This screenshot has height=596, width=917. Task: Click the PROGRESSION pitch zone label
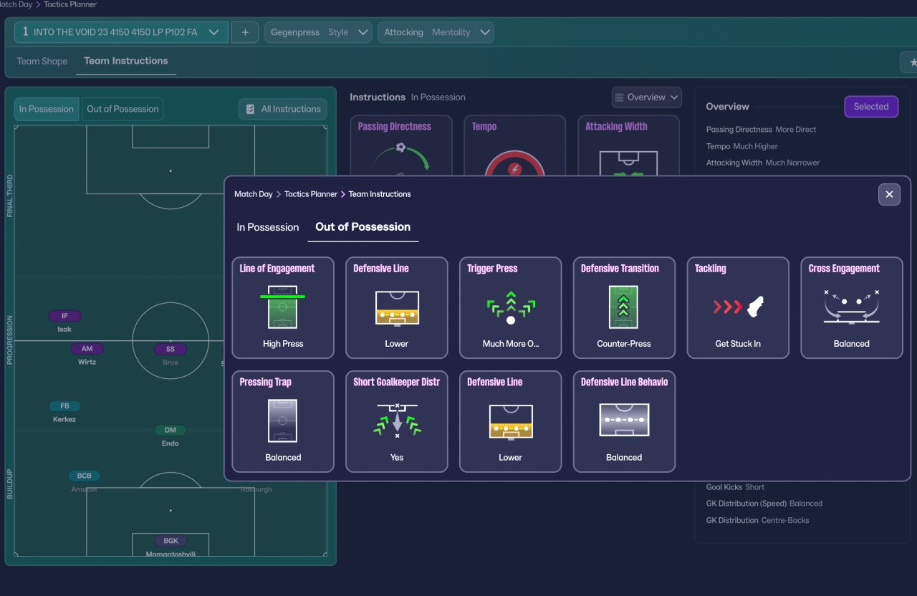point(10,340)
